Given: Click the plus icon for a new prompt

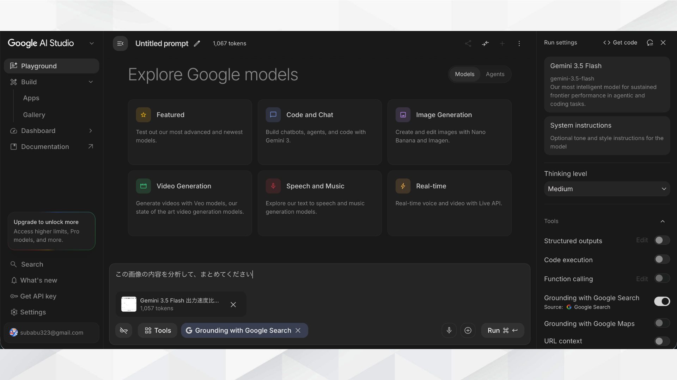Looking at the screenshot, I should click(x=502, y=44).
